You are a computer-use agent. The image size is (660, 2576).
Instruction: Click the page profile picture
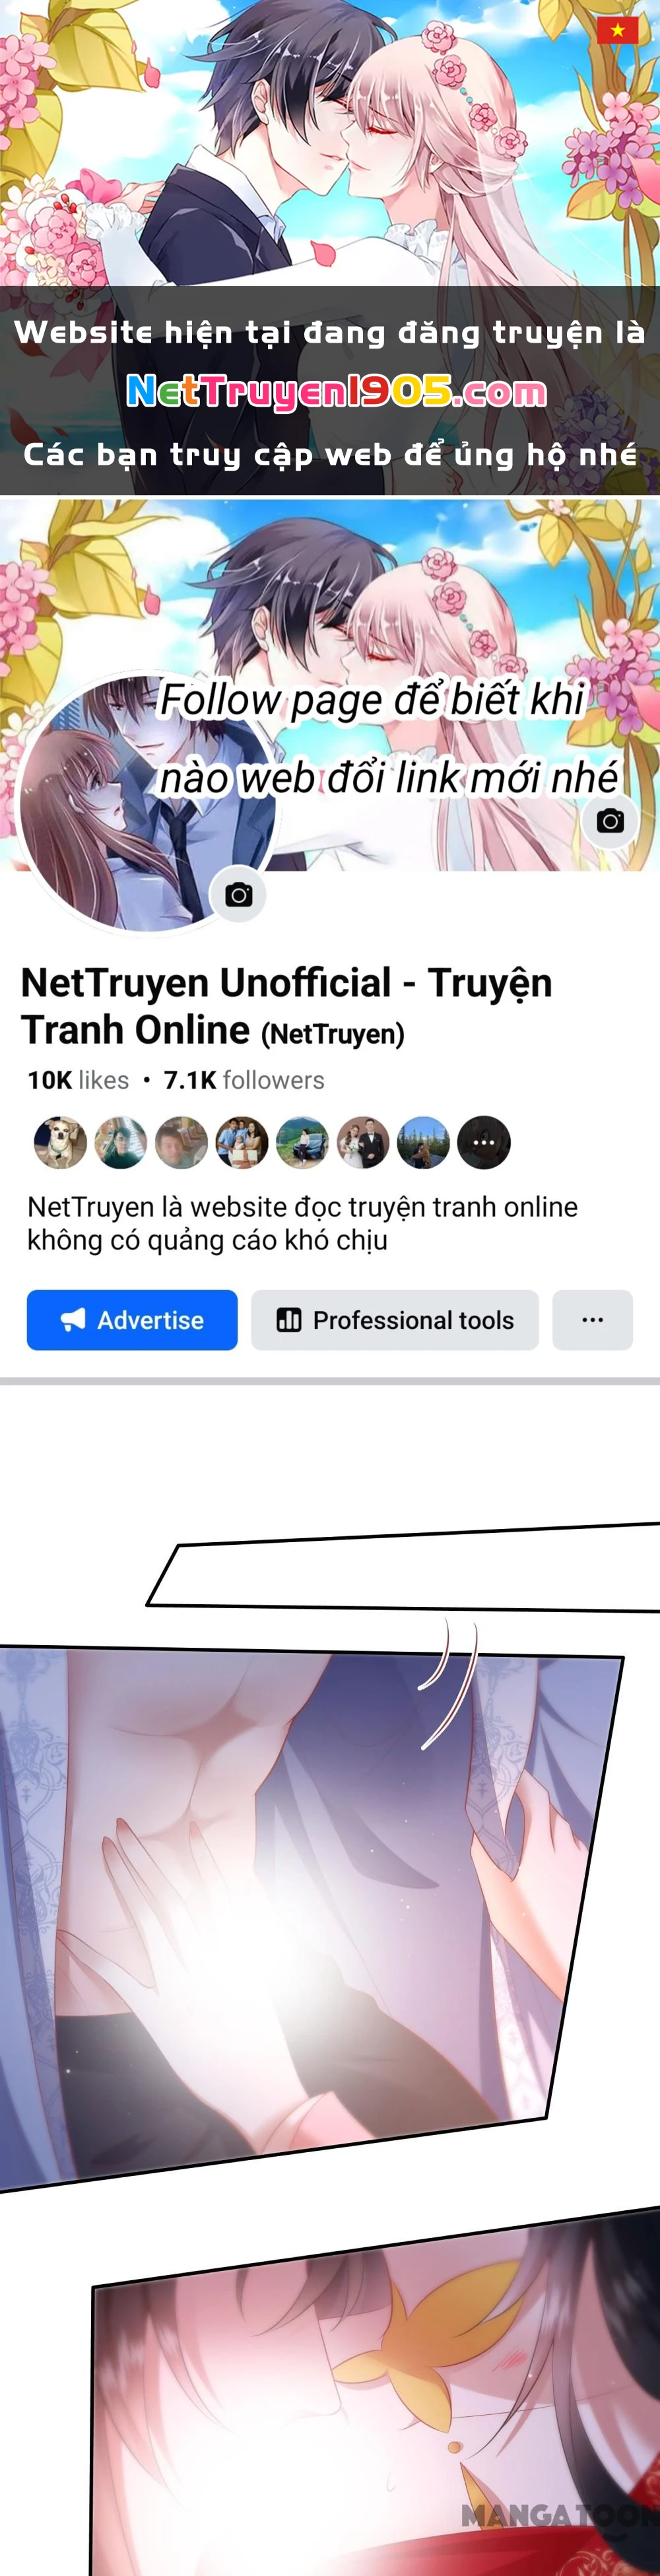148,803
